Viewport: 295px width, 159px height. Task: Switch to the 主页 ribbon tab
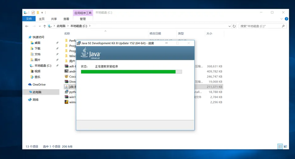click(42, 19)
